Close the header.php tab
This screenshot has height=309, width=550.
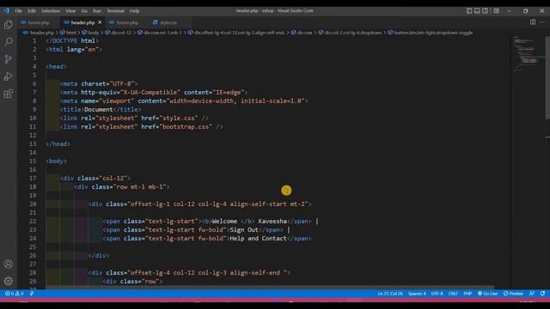[100, 22]
